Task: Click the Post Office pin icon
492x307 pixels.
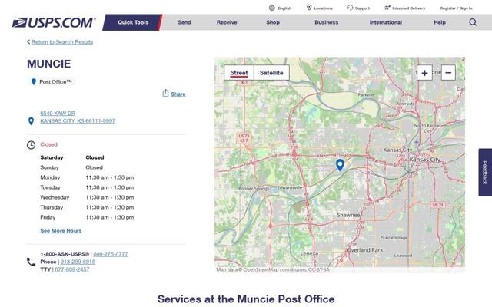Action: [34, 82]
